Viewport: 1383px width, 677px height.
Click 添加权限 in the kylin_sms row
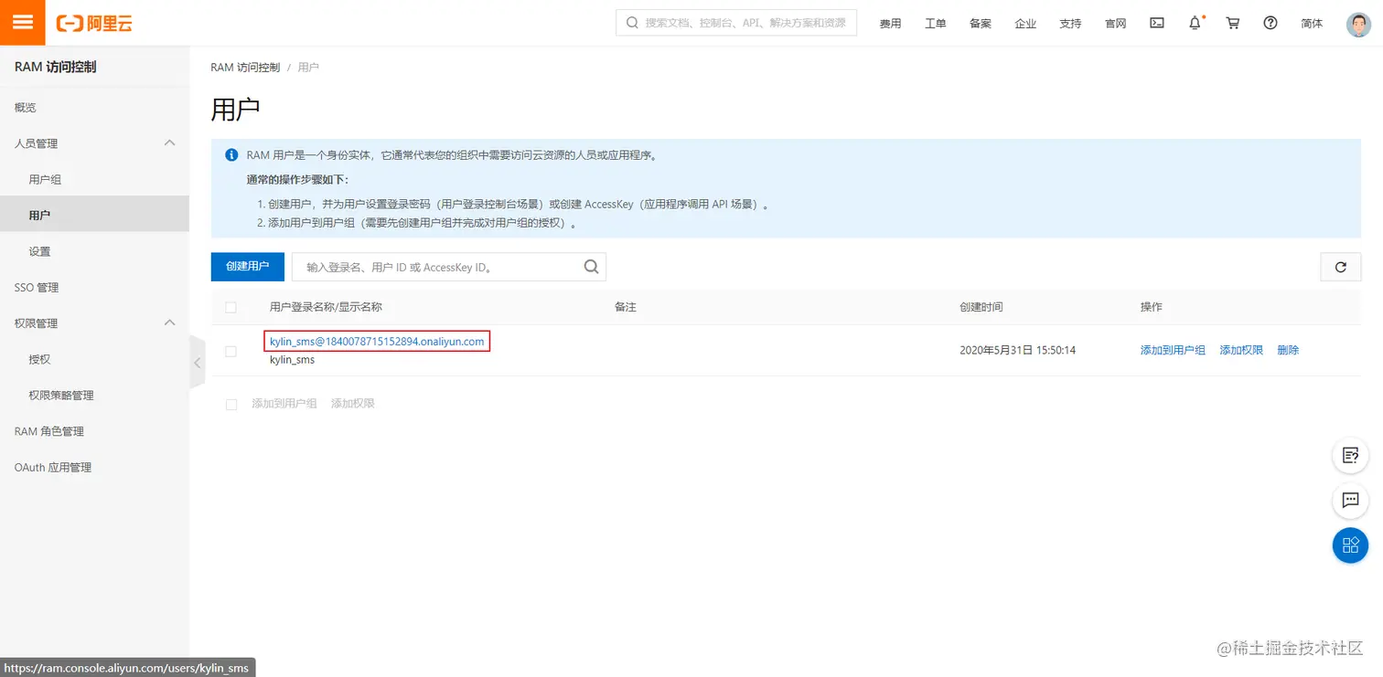tap(1241, 350)
